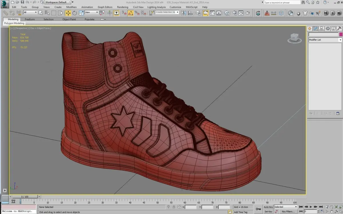This screenshot has width=343, height=214.
Task: Activate the Select and Scale tool
Action: 81,13
